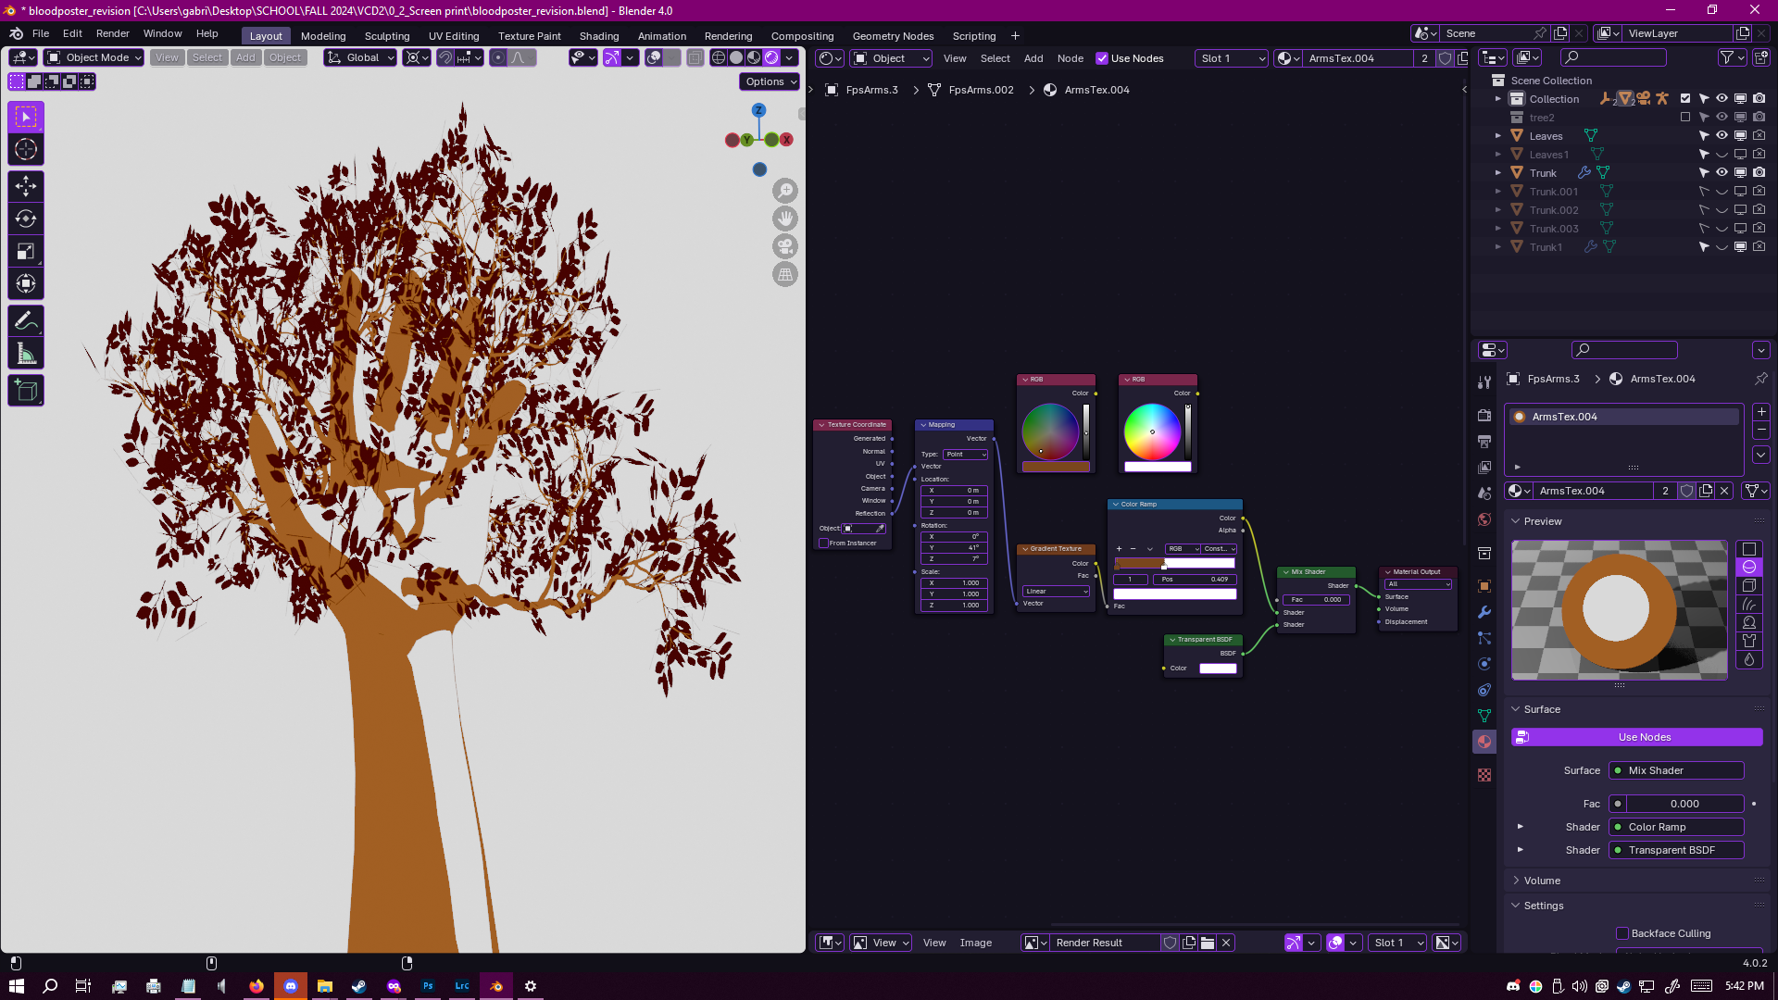This screenshot has height=1000, width=1778.
Task: Expand the Volume panel
Action: point(1542,881)
